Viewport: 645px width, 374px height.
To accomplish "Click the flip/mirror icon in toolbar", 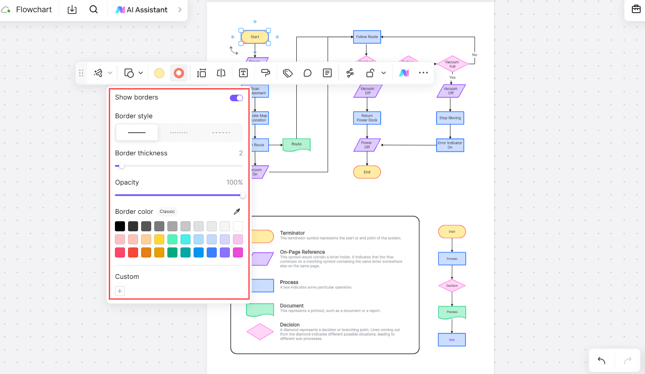I will point(221,73).
